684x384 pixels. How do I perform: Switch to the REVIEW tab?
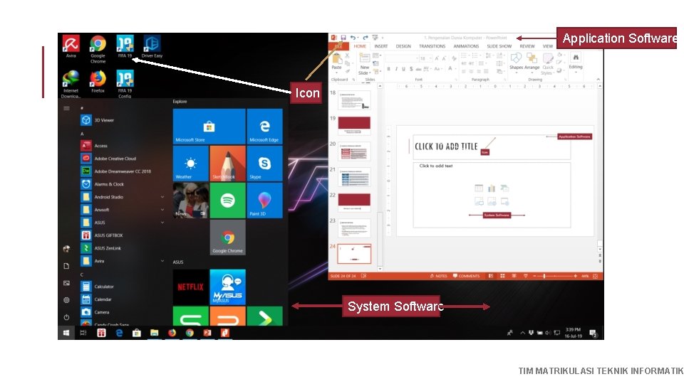pyautogui.click(x=527, y=46)
